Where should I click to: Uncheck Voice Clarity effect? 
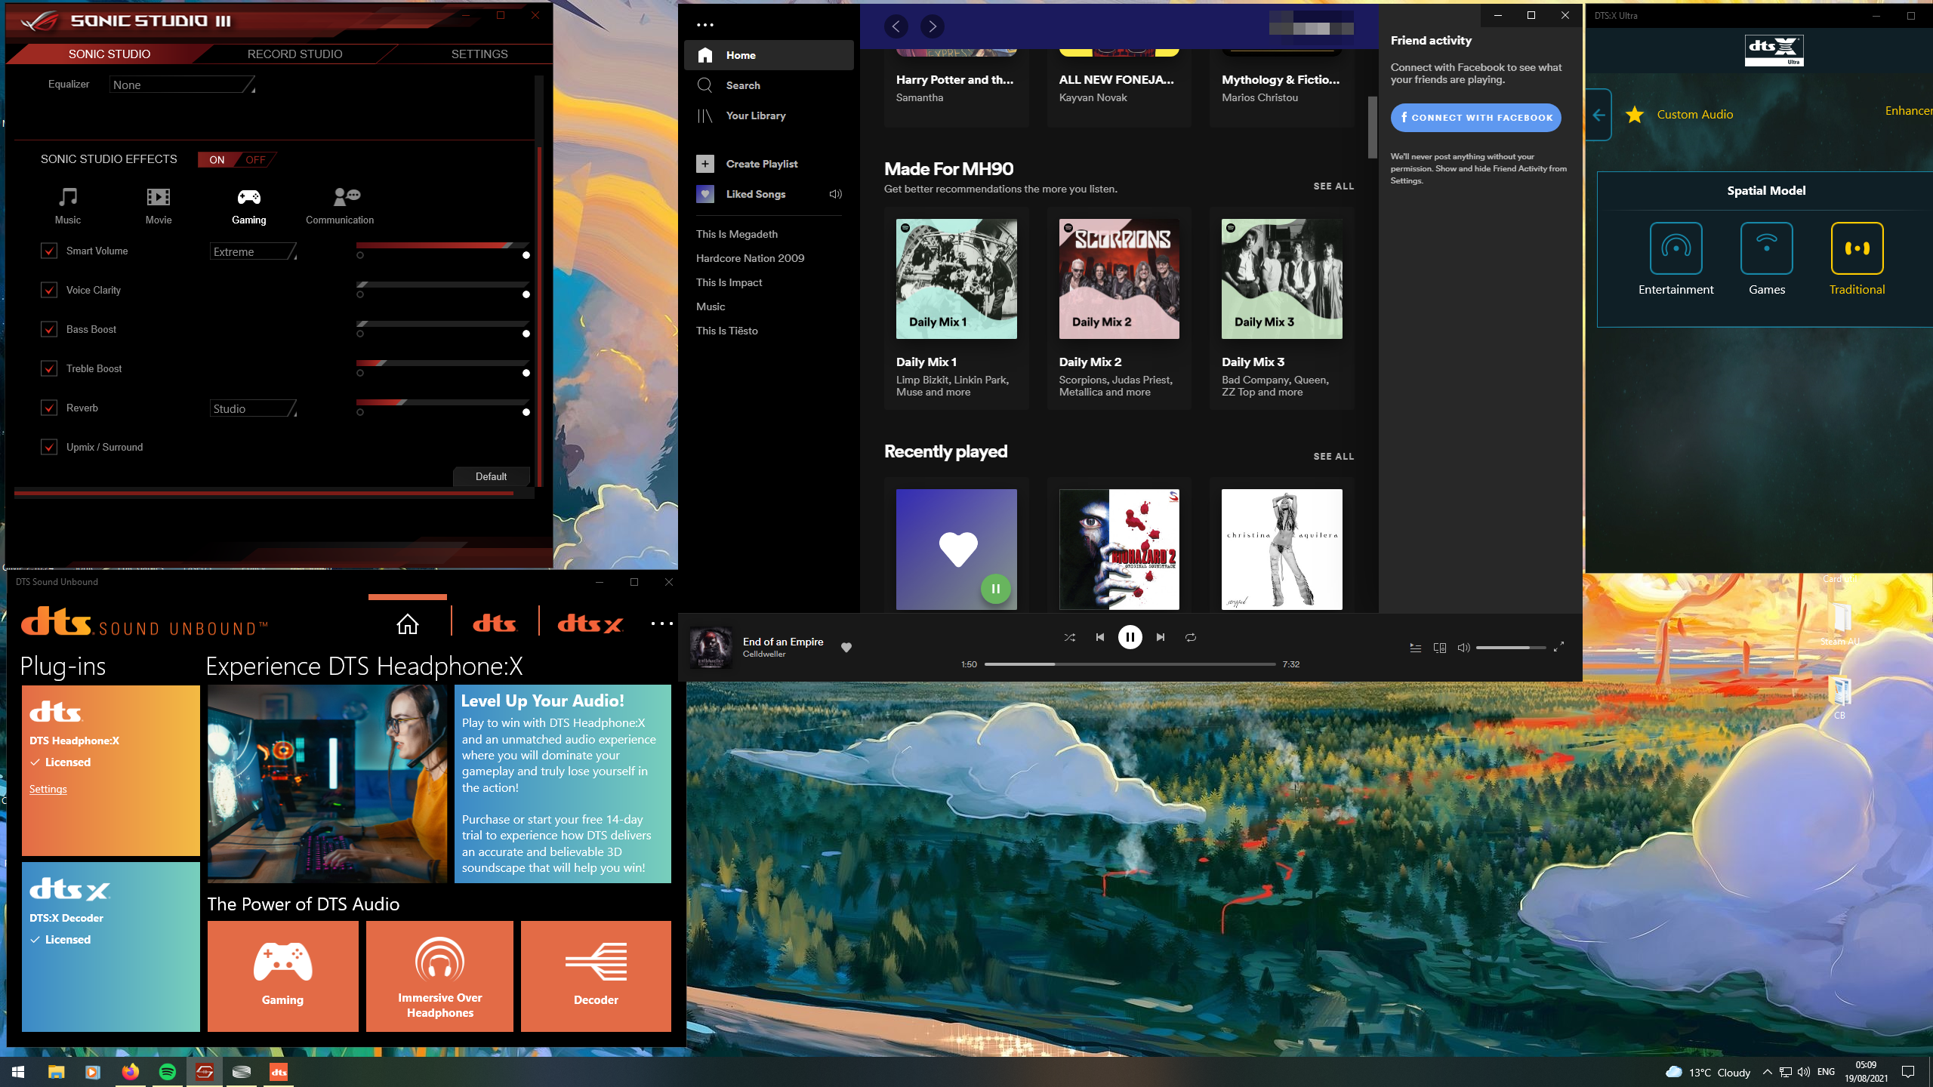point(49,290)
